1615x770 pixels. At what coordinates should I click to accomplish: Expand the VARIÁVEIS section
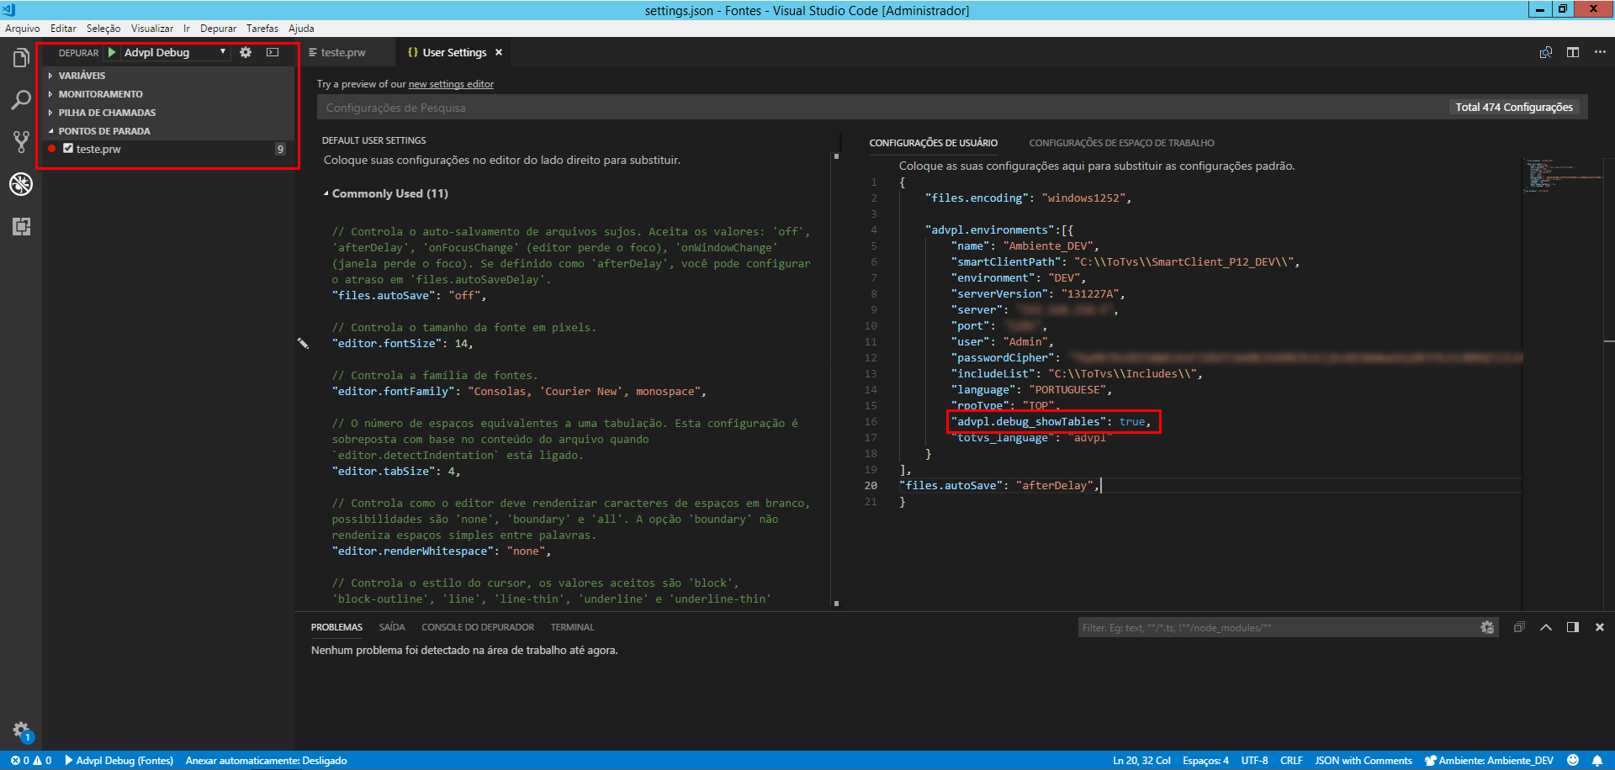pos(82,75)
